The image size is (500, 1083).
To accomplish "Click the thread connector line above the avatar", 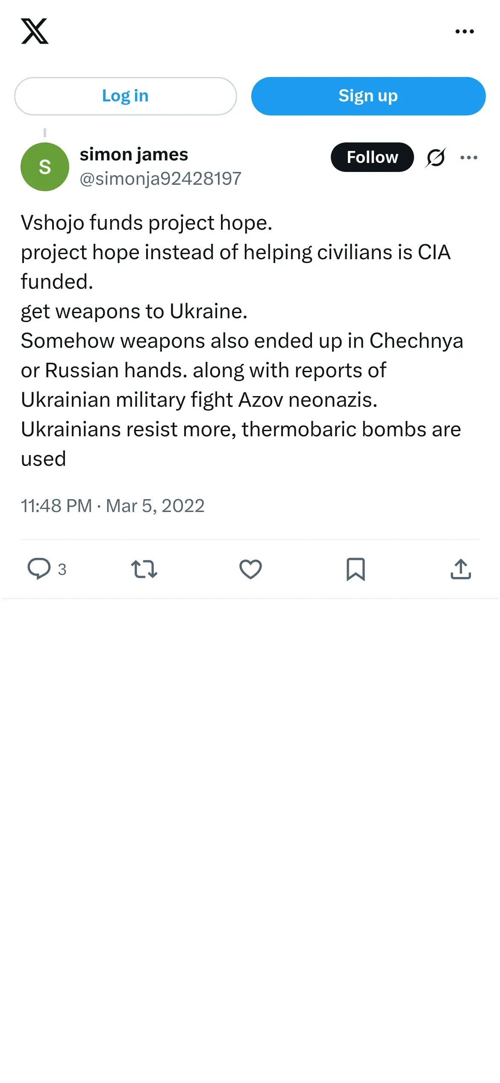I will (x=45, y=133).
